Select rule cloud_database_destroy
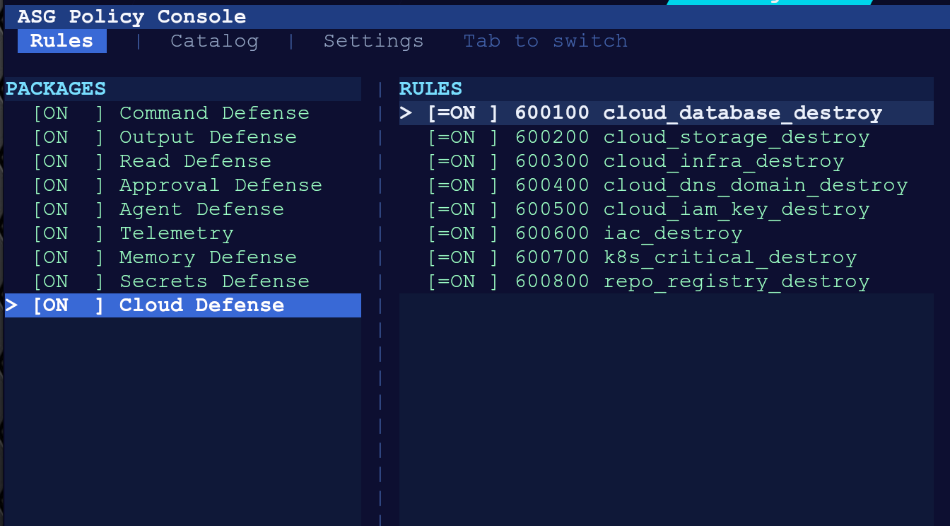 pos(667,113)
